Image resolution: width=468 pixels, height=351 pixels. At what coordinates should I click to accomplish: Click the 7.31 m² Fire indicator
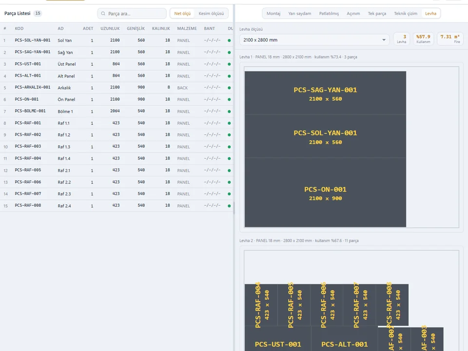coord(450,39)
